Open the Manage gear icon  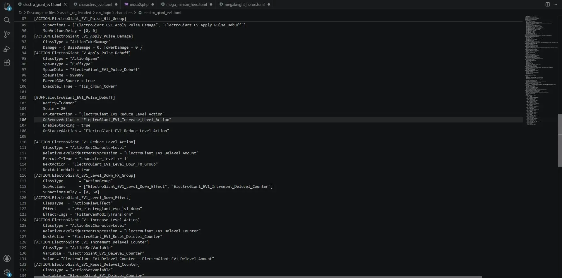click(7, 273)
